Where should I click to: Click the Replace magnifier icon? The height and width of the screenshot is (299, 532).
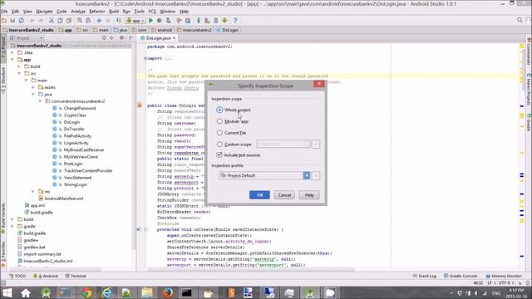click(88, 21)
